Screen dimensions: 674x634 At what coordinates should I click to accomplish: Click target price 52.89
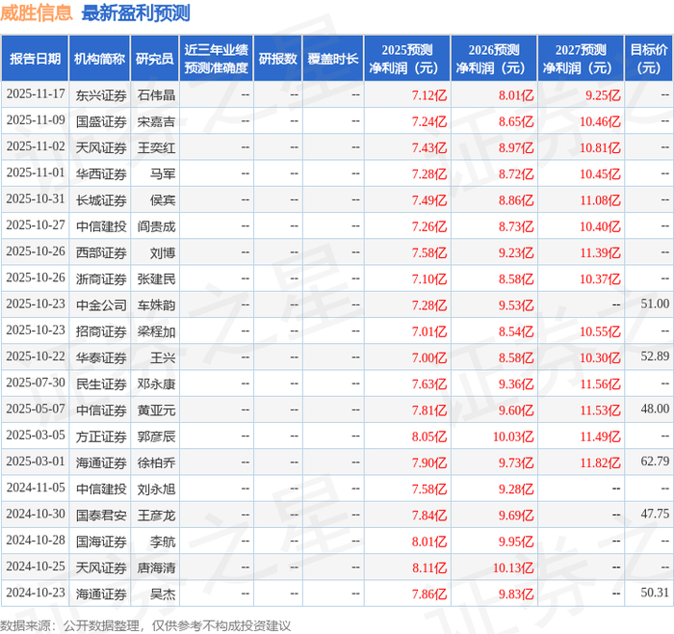click(655, 357)
